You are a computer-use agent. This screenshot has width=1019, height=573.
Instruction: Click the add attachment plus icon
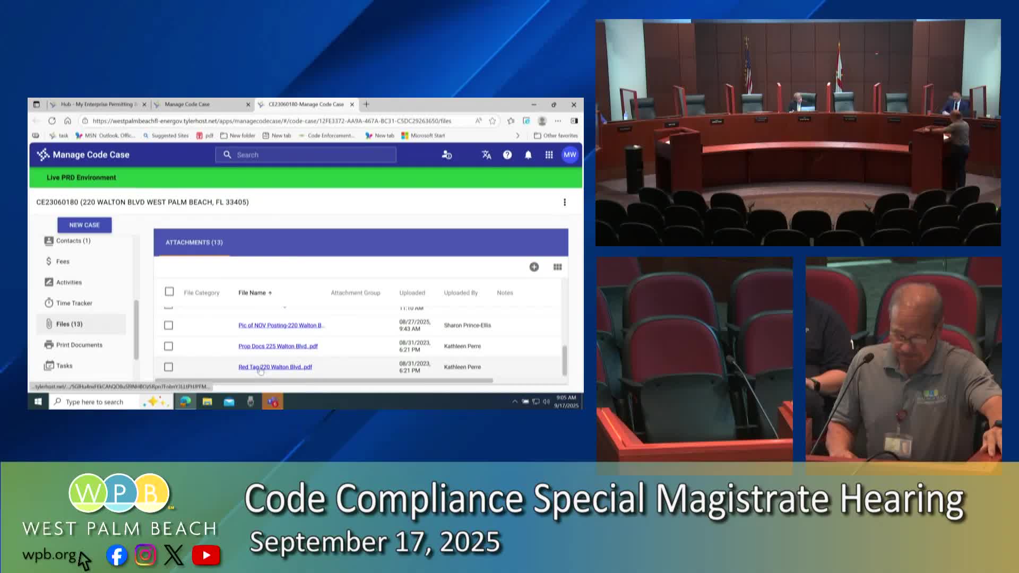click(534, 267)
